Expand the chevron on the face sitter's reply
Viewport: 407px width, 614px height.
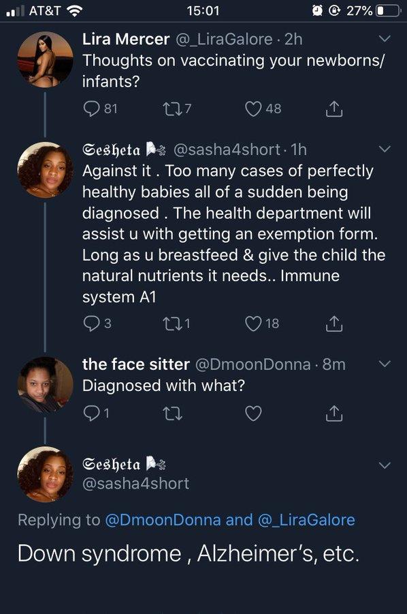(x=384, y=364)
